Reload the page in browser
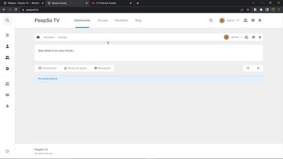The image size is (283, 159). (x=16, y=10)
